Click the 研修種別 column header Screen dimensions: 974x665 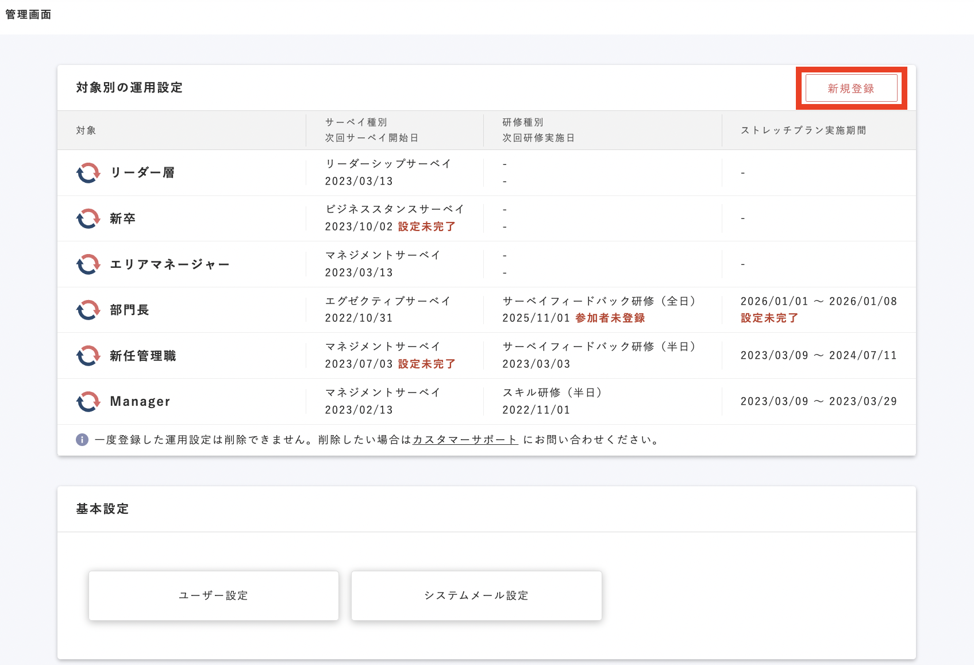523,122
